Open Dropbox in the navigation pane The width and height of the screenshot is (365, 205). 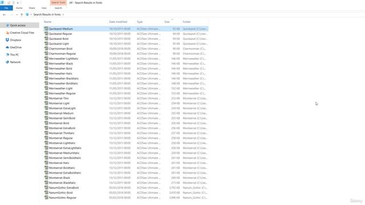point(15,40)
